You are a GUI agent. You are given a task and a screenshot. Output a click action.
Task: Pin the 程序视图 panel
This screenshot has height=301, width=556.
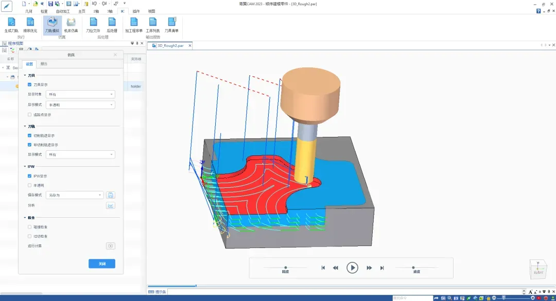point(137,43)
